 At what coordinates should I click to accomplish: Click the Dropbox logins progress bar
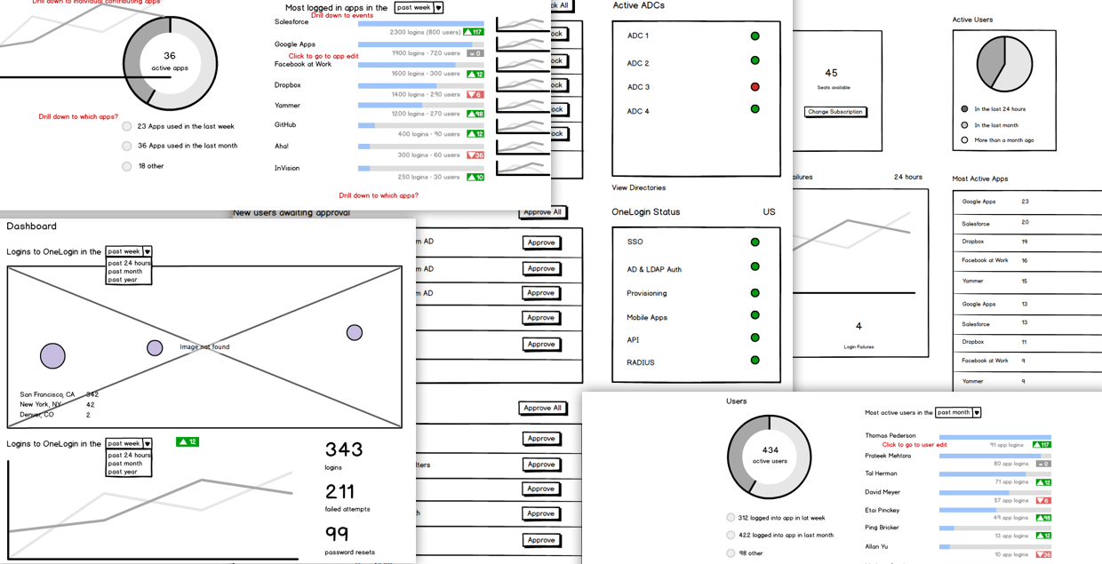[421, 86]
